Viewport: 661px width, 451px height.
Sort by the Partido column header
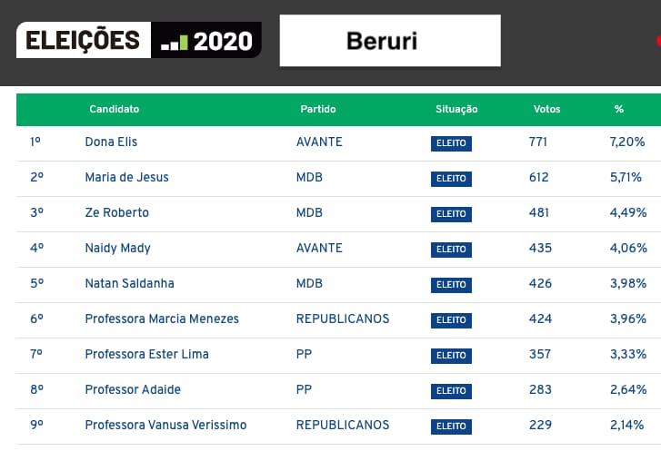318,109
